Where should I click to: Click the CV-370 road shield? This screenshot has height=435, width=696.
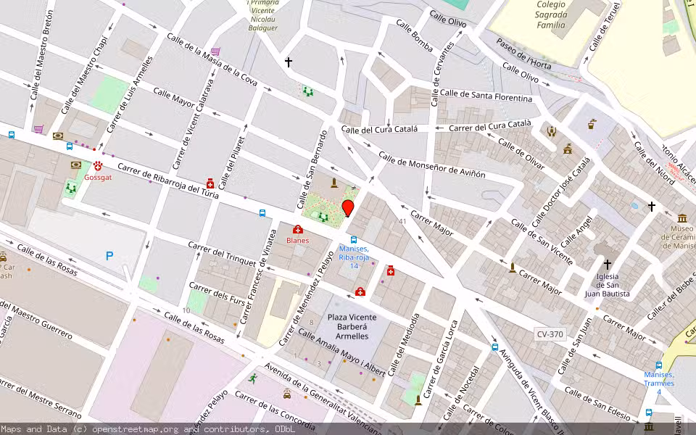tap(550, 334)
